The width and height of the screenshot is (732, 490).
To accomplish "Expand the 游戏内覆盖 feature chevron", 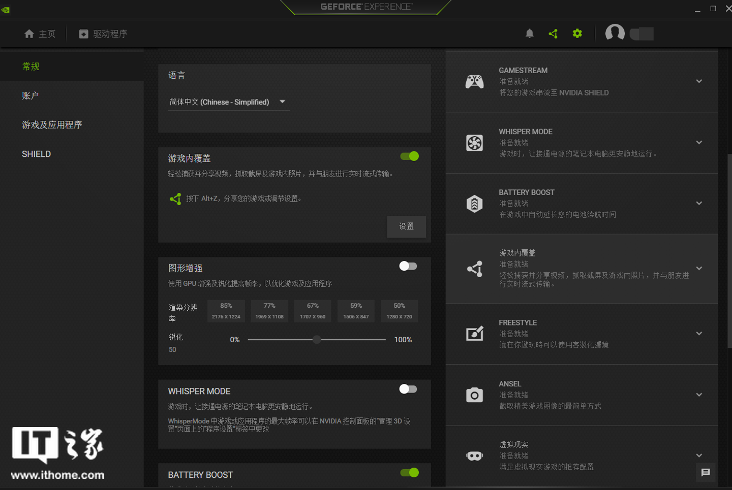I will tap(699, 269).
